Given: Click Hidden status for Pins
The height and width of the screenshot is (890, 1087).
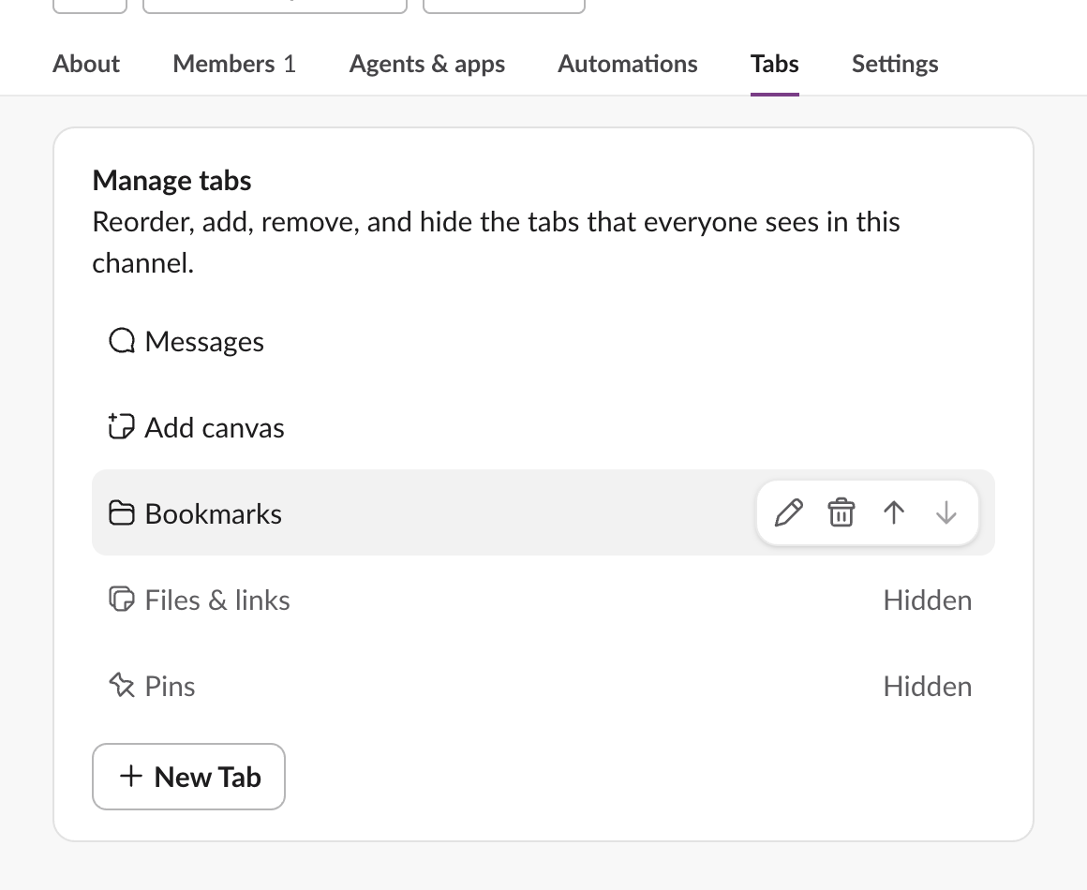Looking at the screenshot, I should tap(928, 686).
